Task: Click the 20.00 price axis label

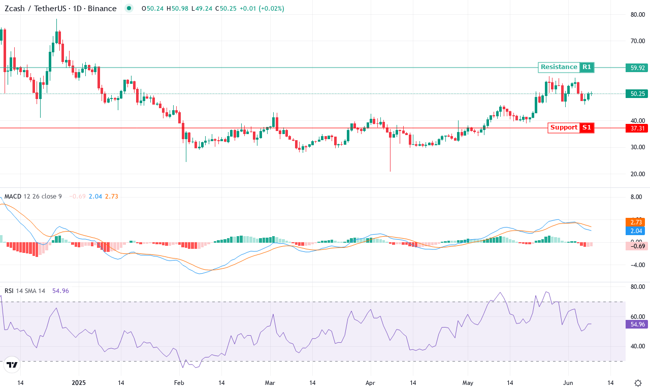Action: pos(637,174)
